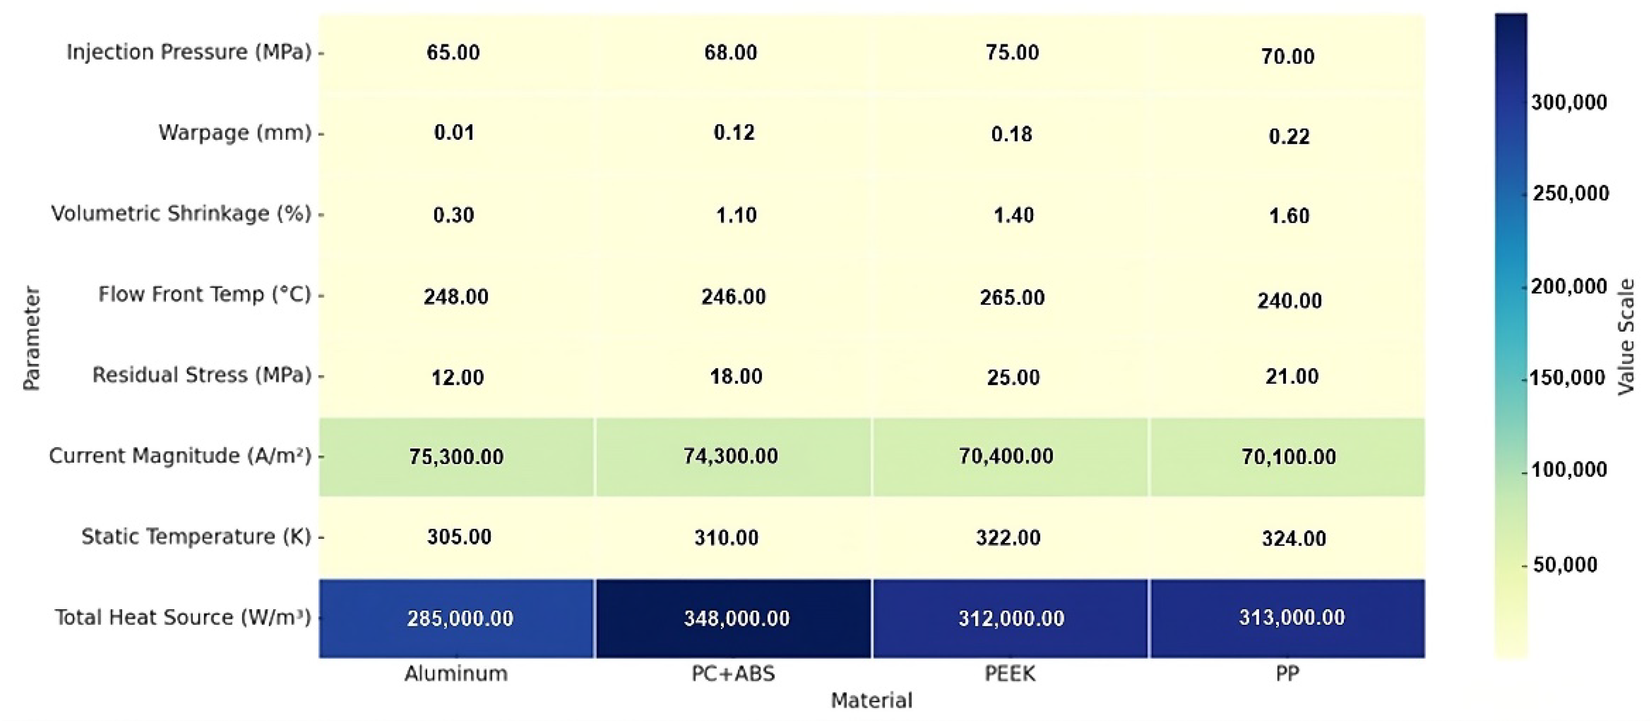Click the Warpage (mm) row label

(234, 133)
